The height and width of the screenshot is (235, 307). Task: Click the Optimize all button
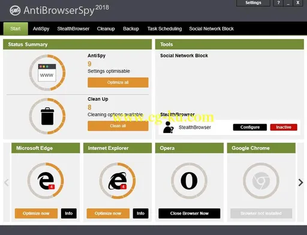point(118,82)
